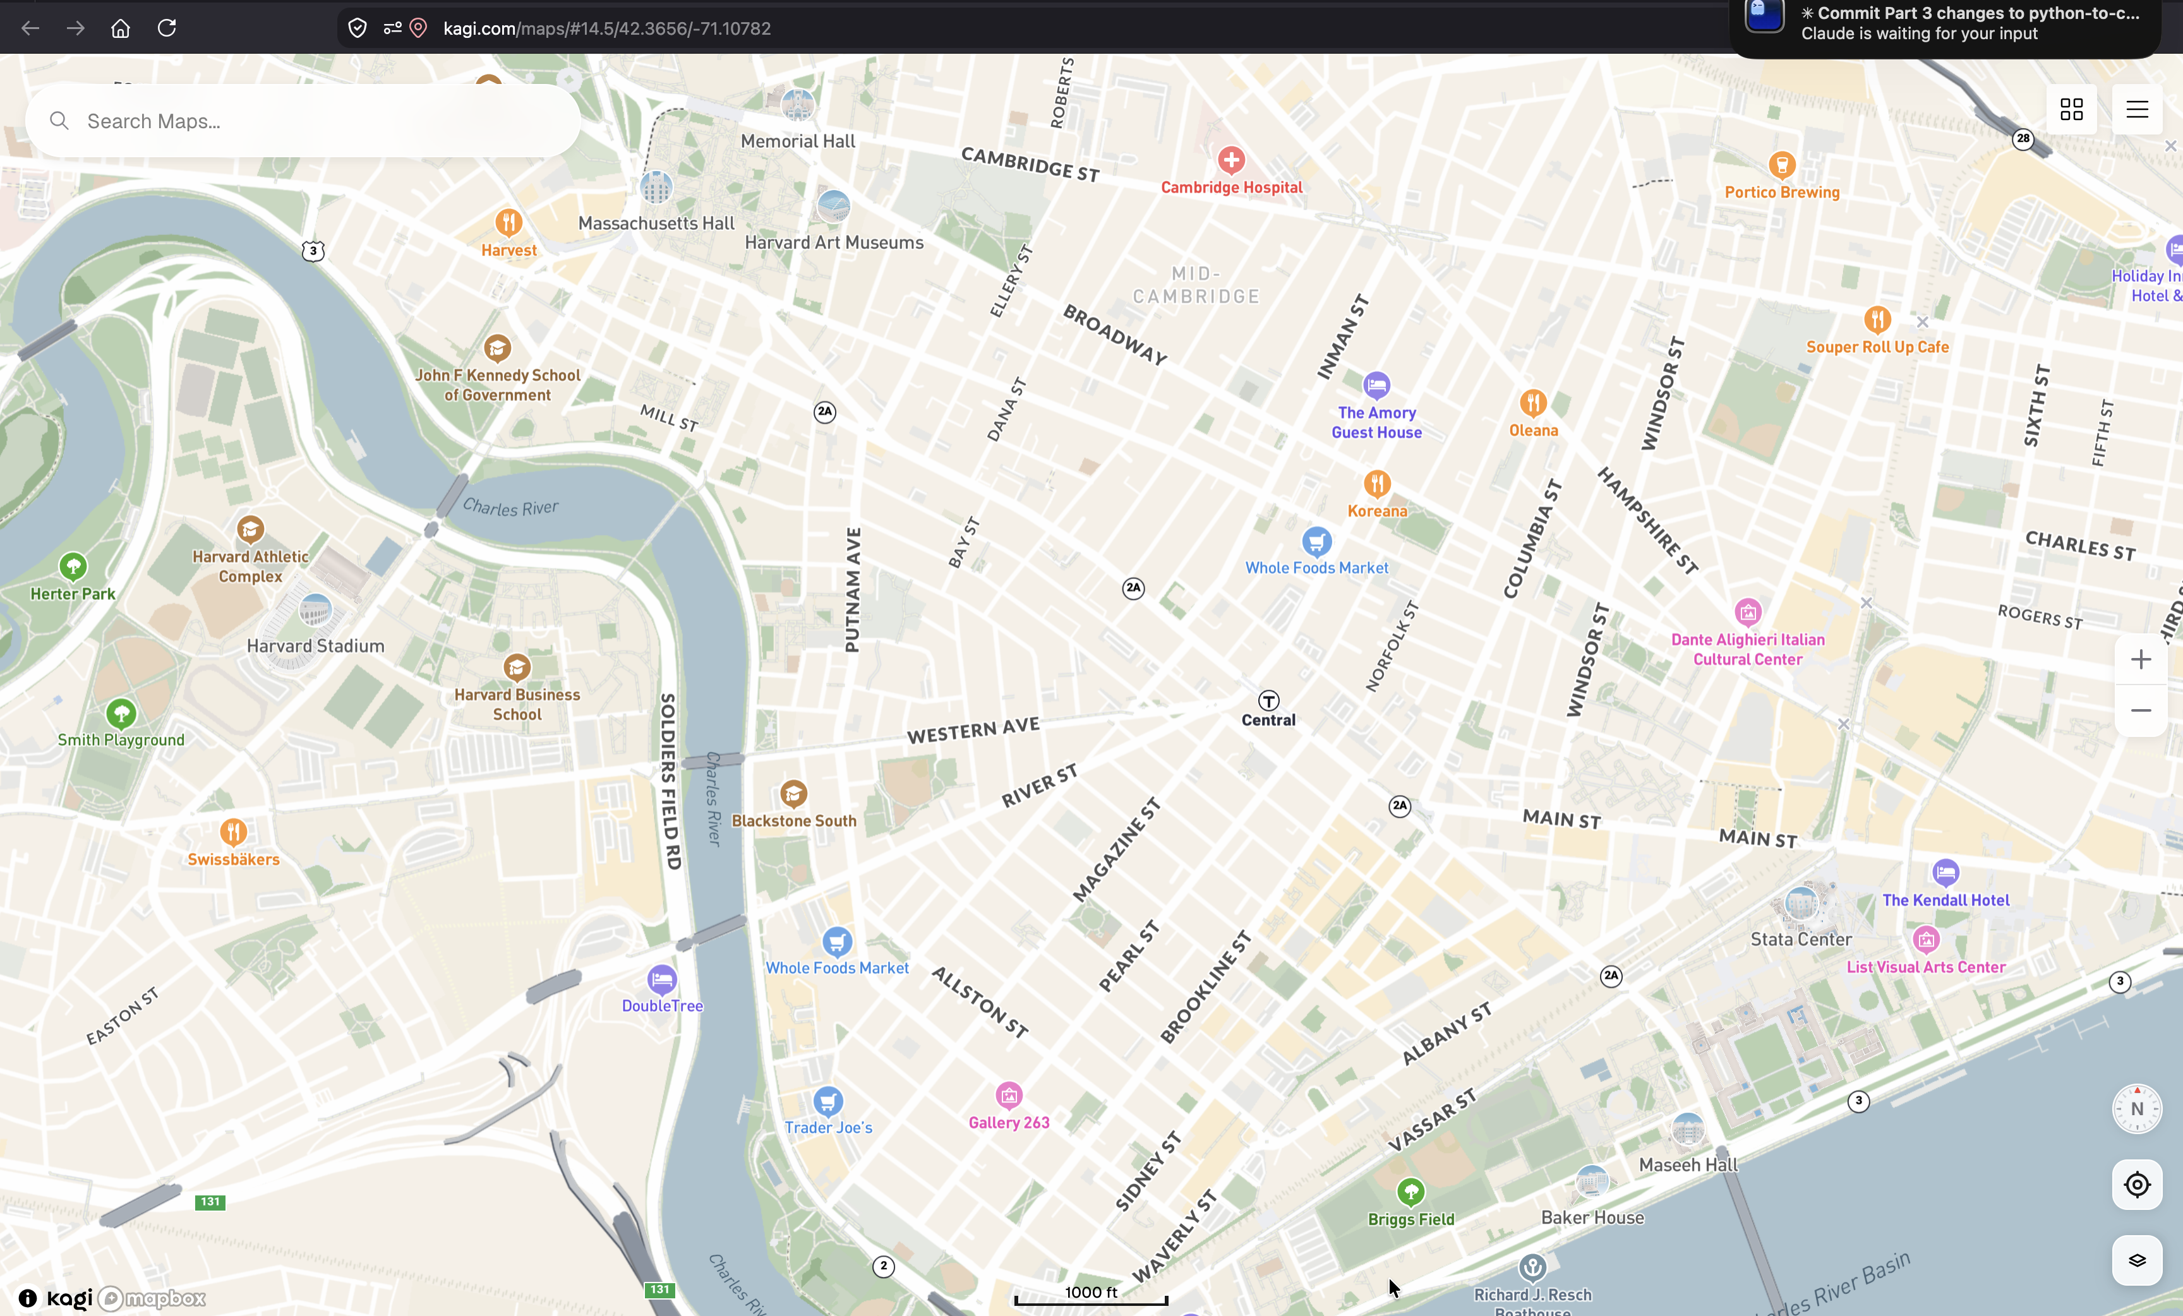
Task: Click the search magnifier icon
Action: pyautogui.click(x=59, y=121)
